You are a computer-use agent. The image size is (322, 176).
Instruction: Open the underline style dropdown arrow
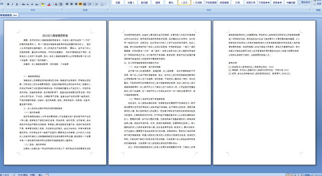tap(20, 4)
